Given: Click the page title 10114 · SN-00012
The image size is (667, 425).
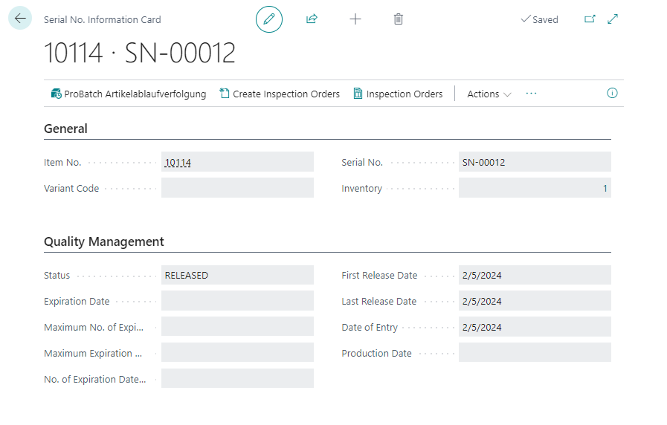Looking at the screenshot, I should [140, 53].
